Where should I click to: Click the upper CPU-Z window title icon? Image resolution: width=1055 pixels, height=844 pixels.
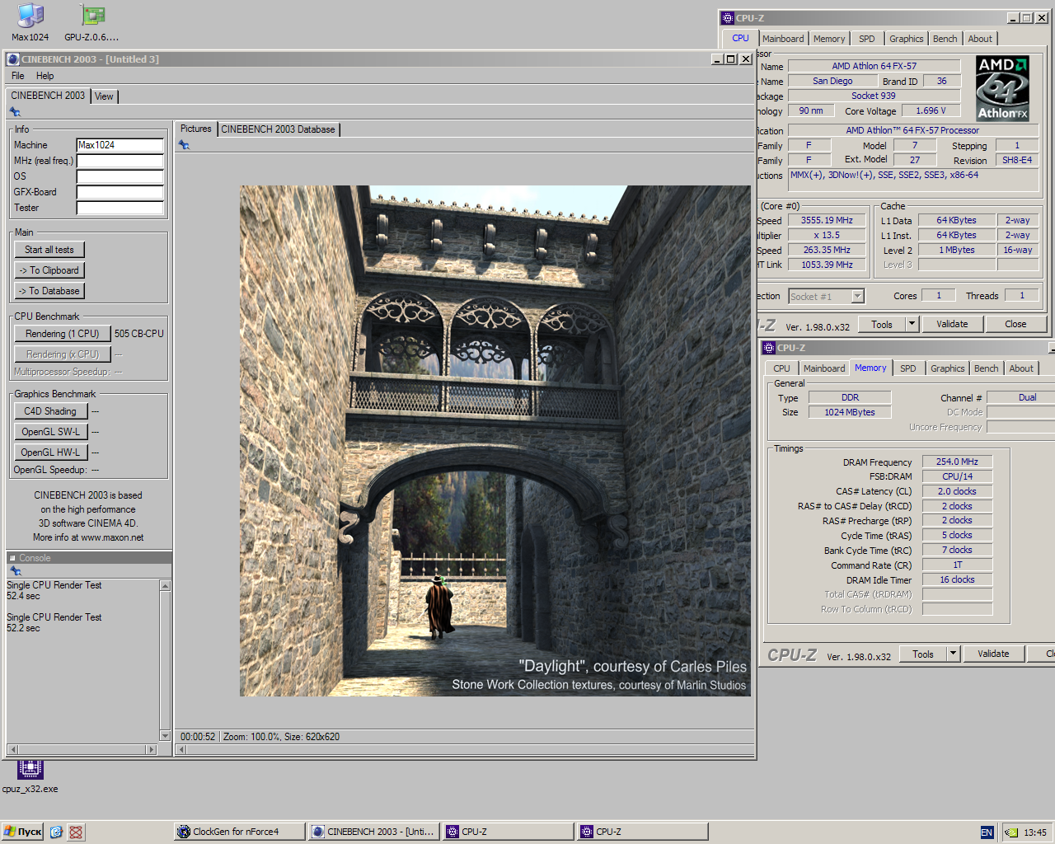click(727, 17)
